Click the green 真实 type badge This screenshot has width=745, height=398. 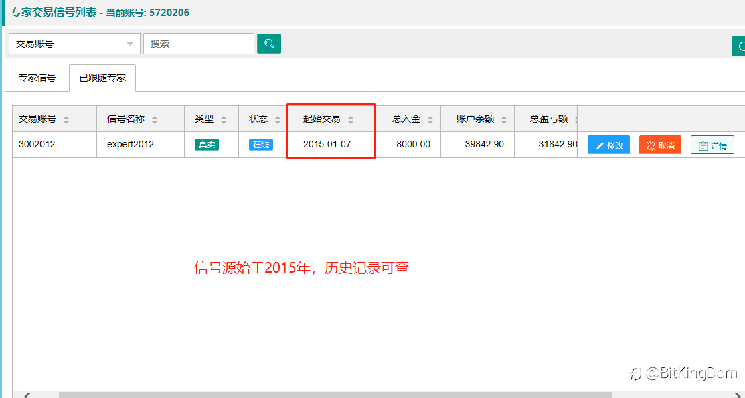click(x=207, y=145)
